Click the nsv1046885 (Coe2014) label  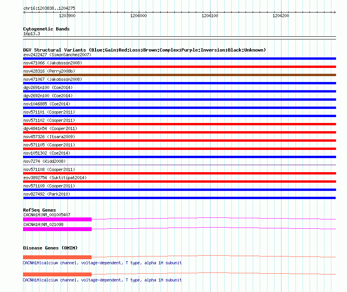tap(47, 104)
